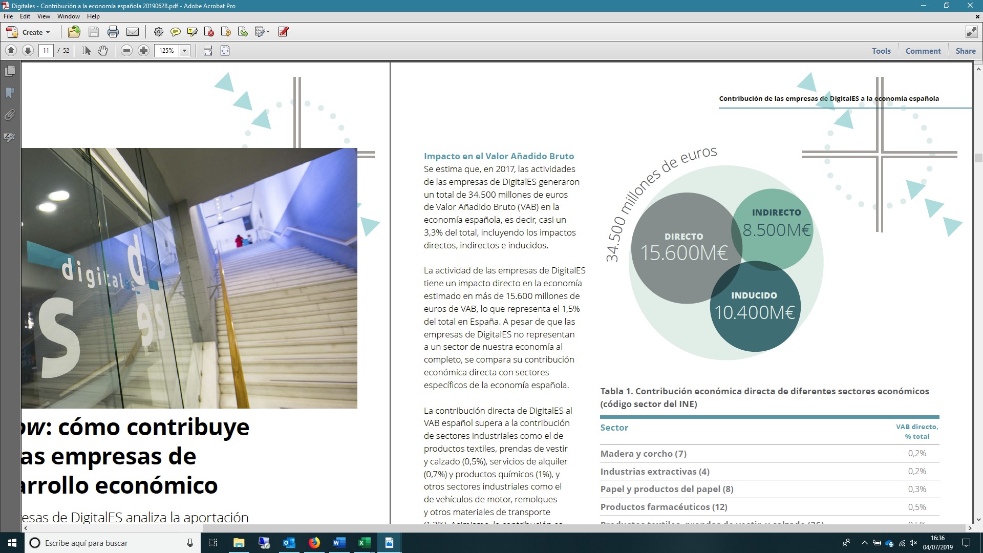Image resolution: width=983 pixels, height=553 pixels.
Task: Print the document with the printer icon
Action: pyautogui.click(x=113, y=32)
